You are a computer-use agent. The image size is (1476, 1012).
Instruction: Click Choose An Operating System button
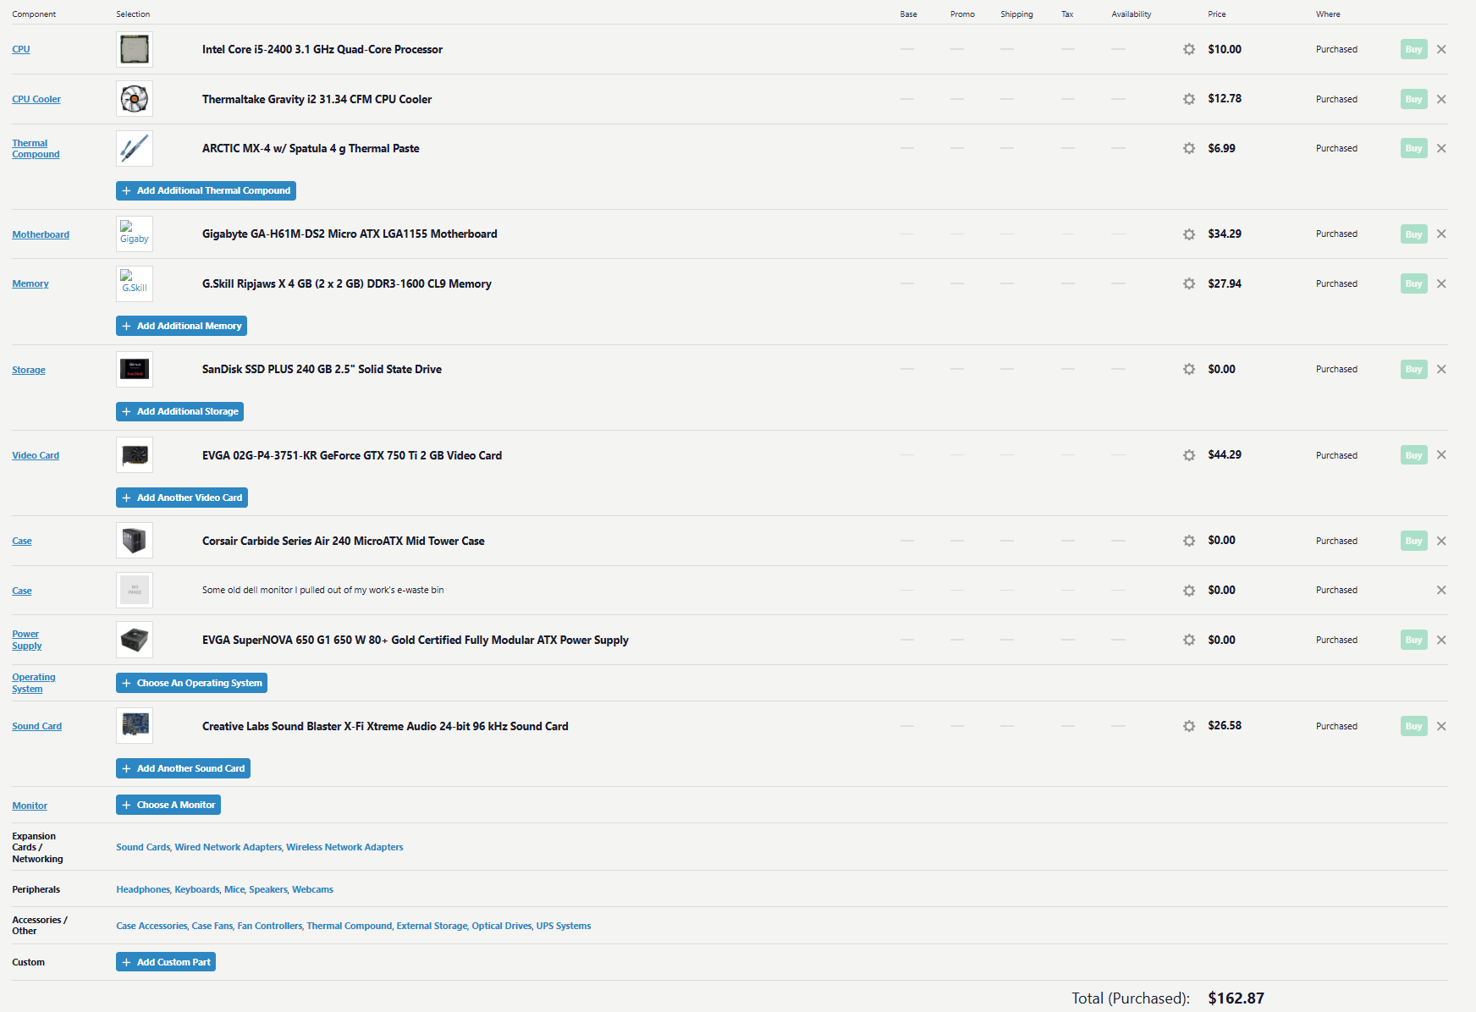191,683
